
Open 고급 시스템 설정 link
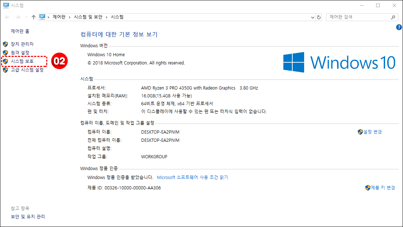pos(27,70)
